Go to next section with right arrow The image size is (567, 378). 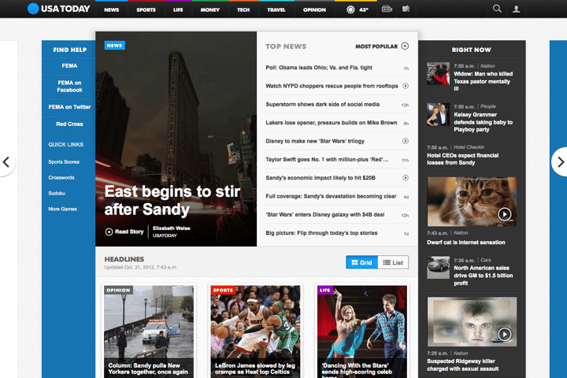click(x=560, y=161)
